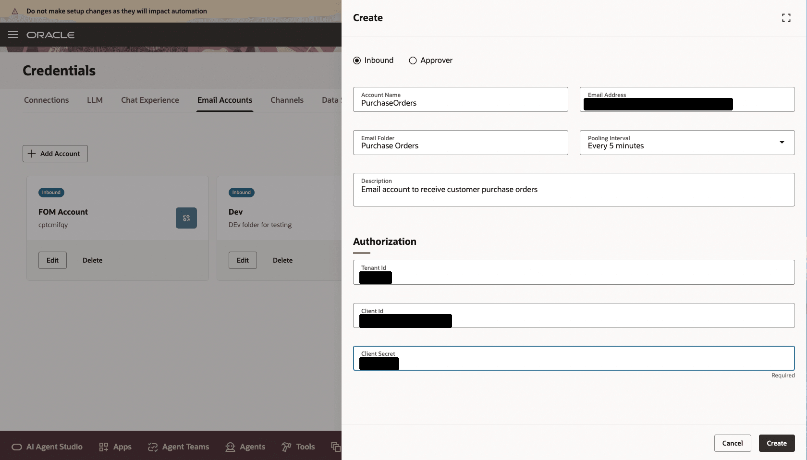
Task: Click the Email Folder field
Action: pyautogui.click(x=460, y=143)
